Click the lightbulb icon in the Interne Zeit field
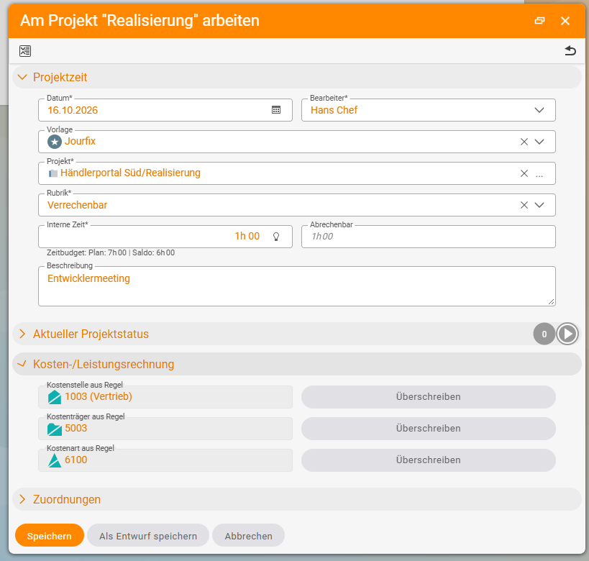Viewport: 589px width, 561px height. point(276,237)
